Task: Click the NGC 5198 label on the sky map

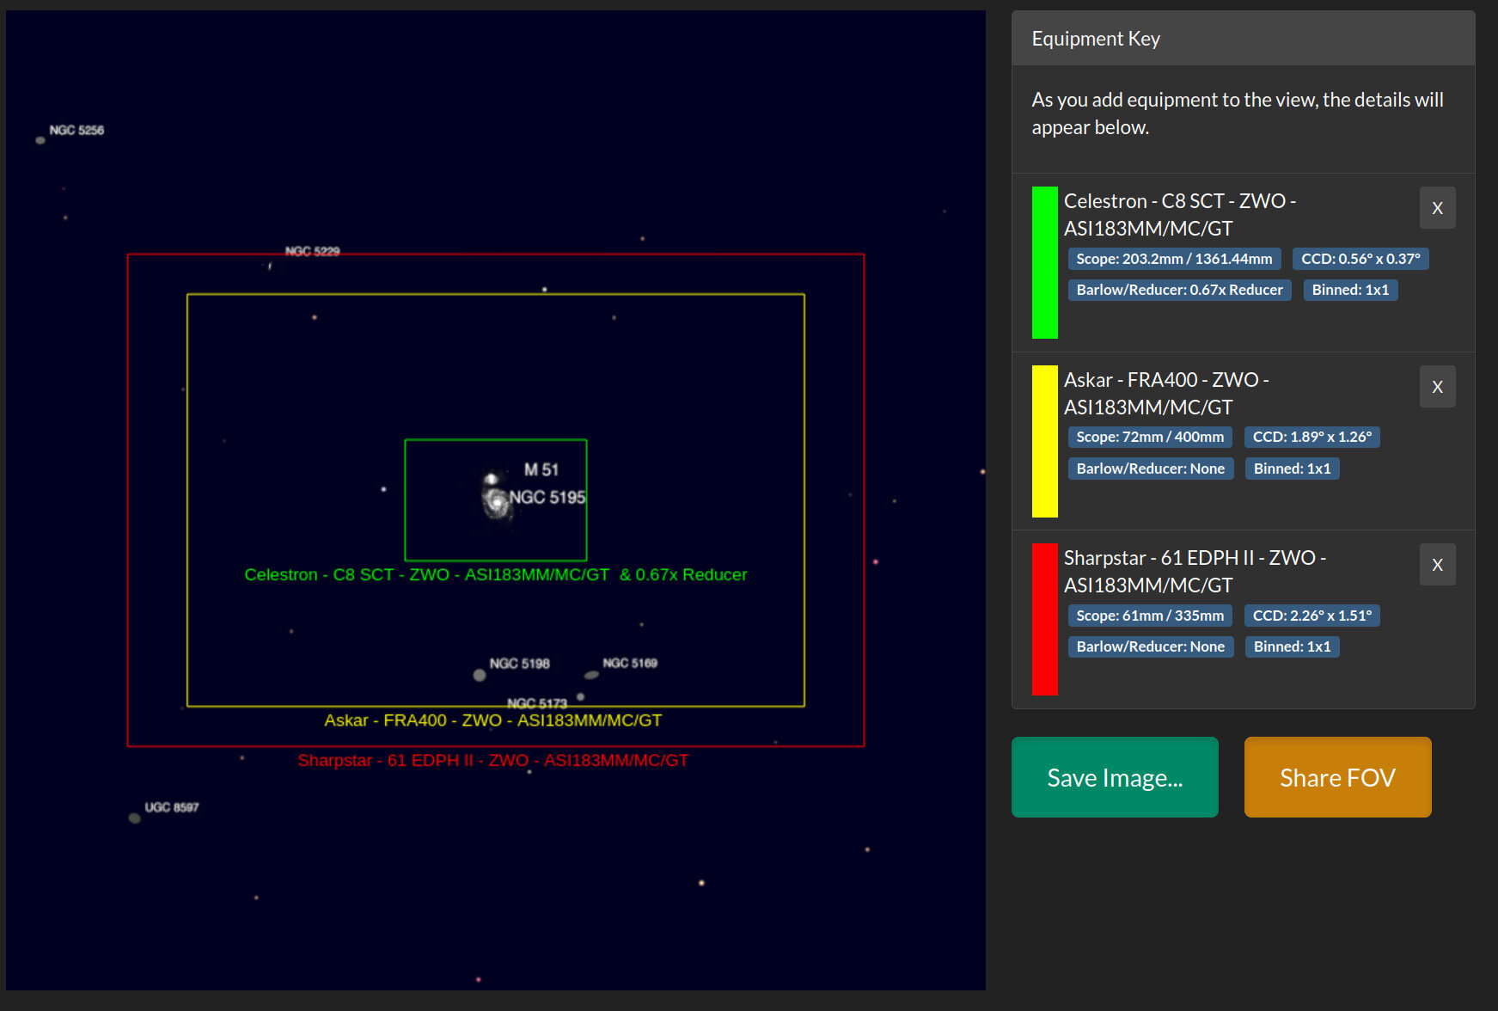Action: pos(520,664)
